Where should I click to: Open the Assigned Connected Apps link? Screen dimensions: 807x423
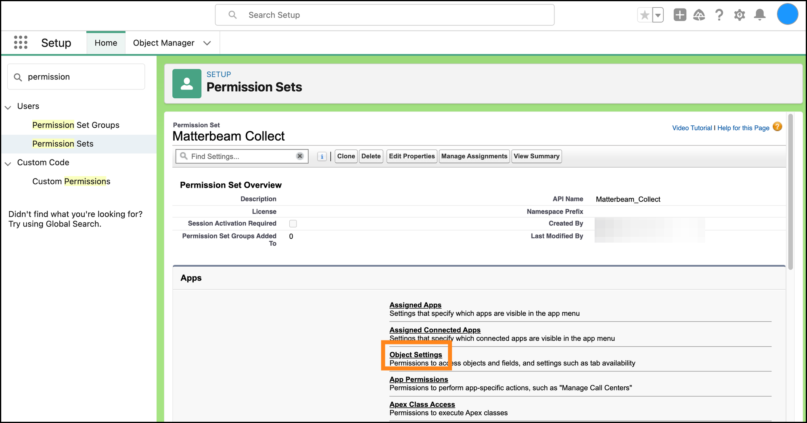click(435, 330)
